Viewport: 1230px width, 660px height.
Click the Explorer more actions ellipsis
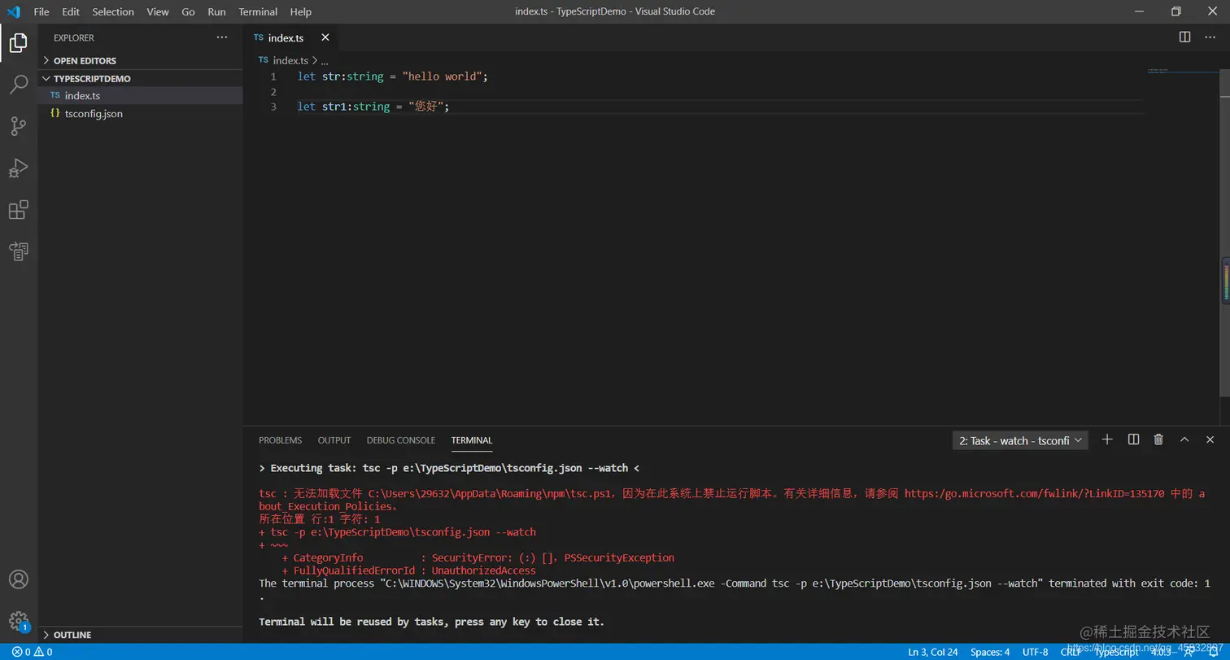pyautogui.click(x=222, y=37)
